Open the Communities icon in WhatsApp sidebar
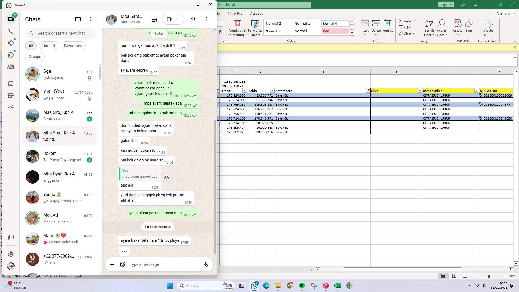Viewport: 519px width, 292px height. [x=11, y=67]
